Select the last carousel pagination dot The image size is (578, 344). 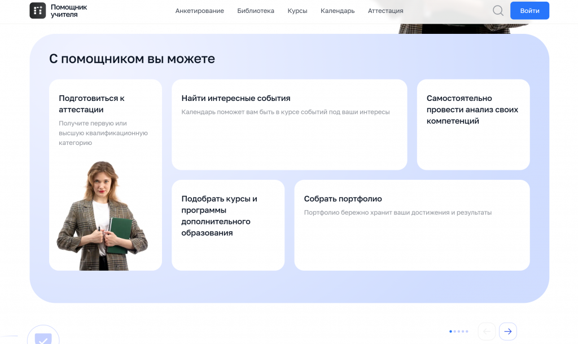466,332
